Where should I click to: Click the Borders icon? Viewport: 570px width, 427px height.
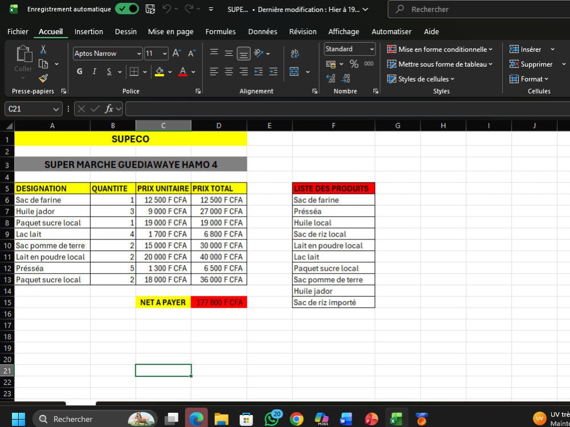pyautogui.click(x=134, y=72)
